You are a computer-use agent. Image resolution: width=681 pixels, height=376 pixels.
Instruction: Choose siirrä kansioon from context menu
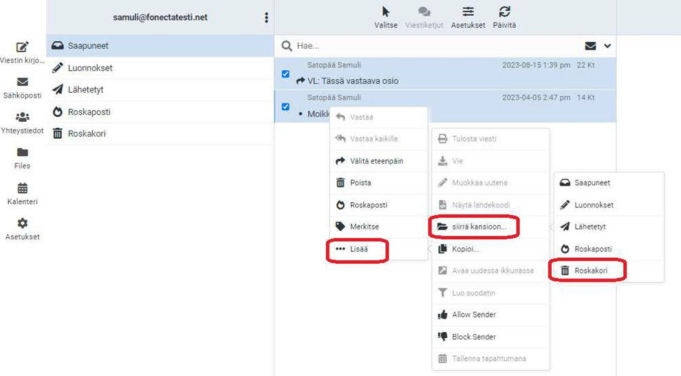point(478,227)
